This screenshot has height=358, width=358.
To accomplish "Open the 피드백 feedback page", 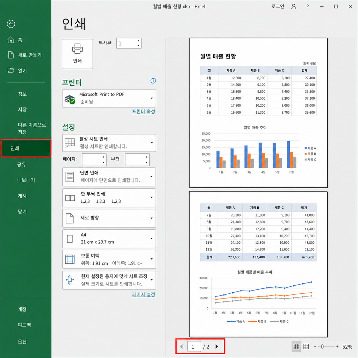I will pos(24,325).
